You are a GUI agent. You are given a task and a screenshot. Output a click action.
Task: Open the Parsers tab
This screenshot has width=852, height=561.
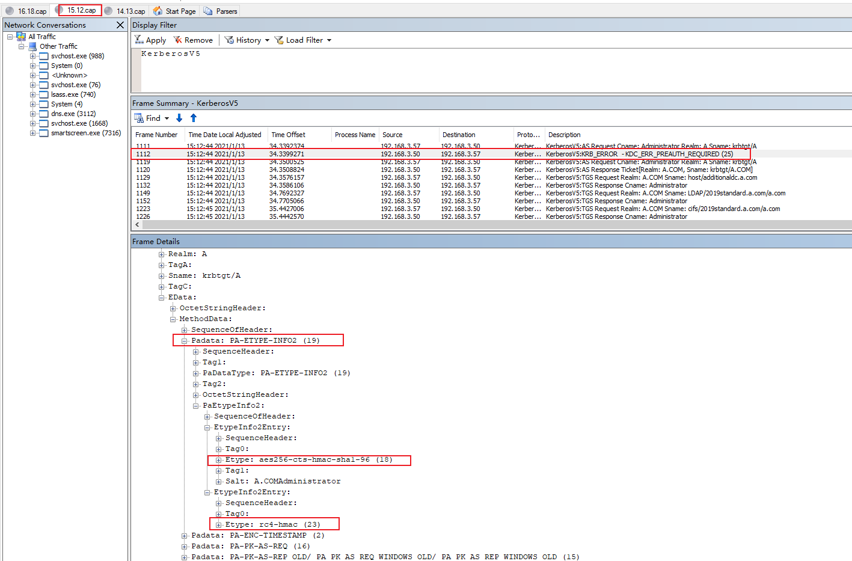220,11
